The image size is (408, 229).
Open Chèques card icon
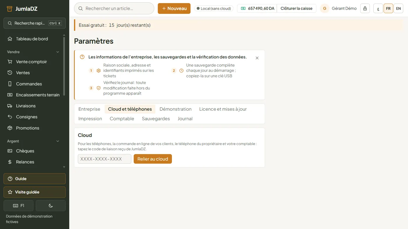[10, 151]
